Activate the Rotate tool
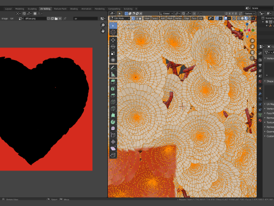 [x=113, y=47]
